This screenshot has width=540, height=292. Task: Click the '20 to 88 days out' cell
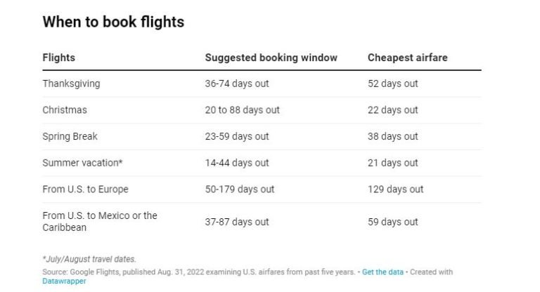coord(242,110)
